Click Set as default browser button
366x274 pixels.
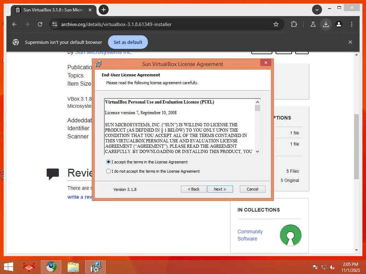click(128, 42)
